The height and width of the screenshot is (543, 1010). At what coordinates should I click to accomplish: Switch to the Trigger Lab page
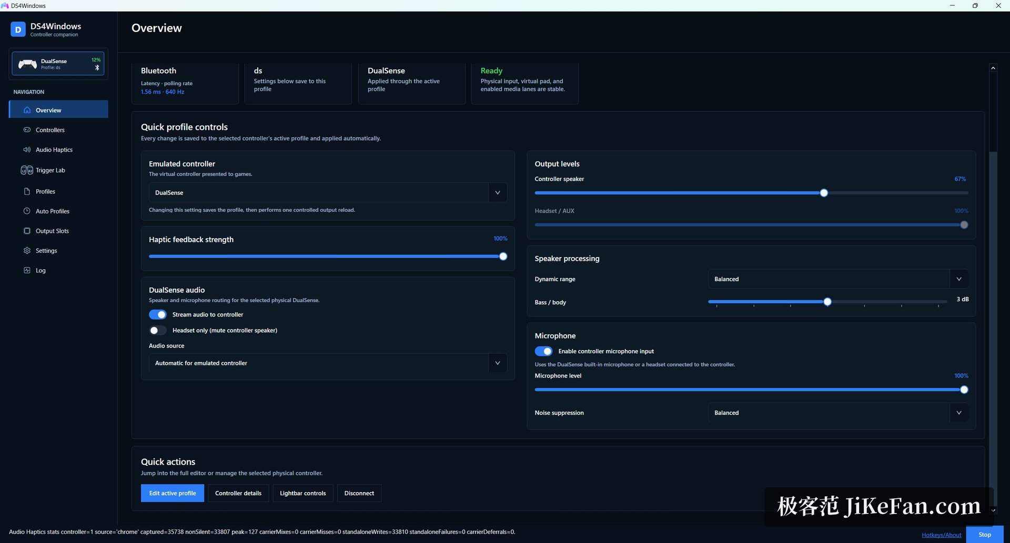pyautogui.click(x=59, y=170)
